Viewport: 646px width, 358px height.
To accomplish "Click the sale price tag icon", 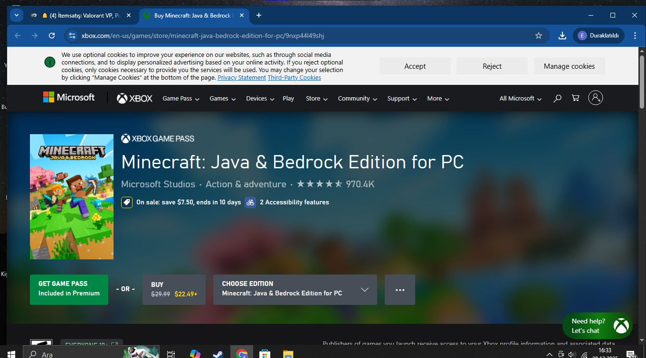I will (x=127, y=202).
